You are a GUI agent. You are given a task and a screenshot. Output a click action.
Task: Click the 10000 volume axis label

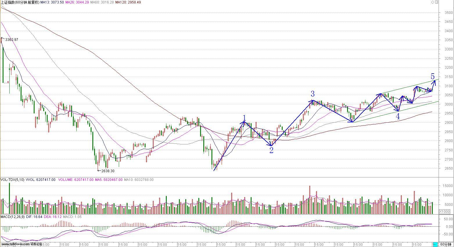pyautogui.click(x=448, y=195)
